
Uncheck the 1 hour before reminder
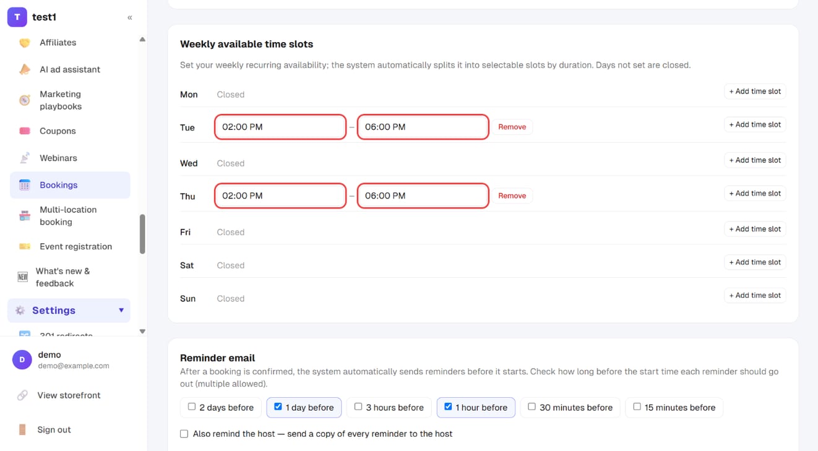click(448, 407)
